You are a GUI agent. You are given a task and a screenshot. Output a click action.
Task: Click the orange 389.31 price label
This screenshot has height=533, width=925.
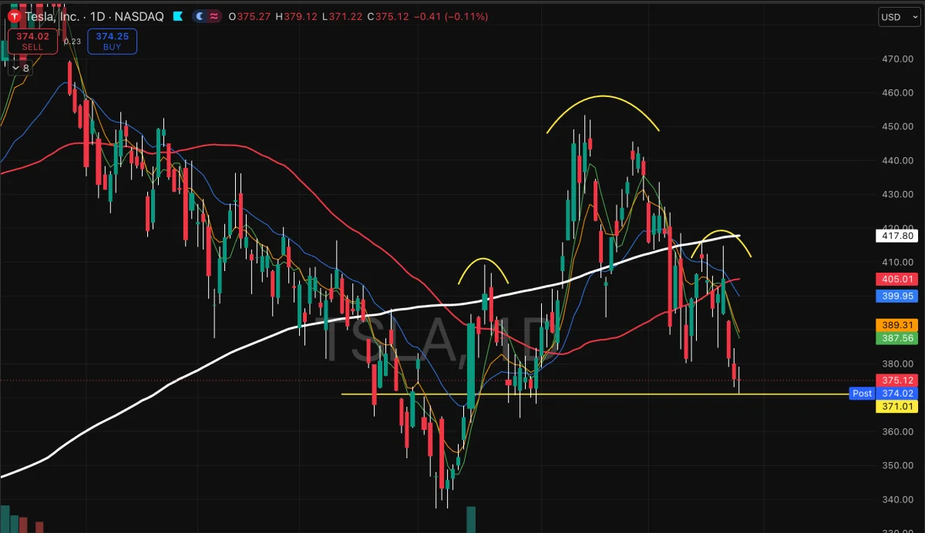coord(896,325)
